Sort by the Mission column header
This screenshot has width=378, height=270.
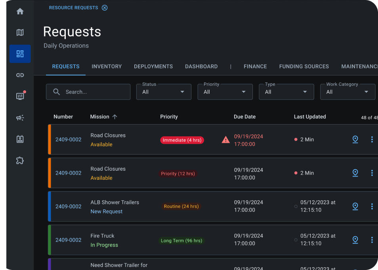click(x=100, y=117)
